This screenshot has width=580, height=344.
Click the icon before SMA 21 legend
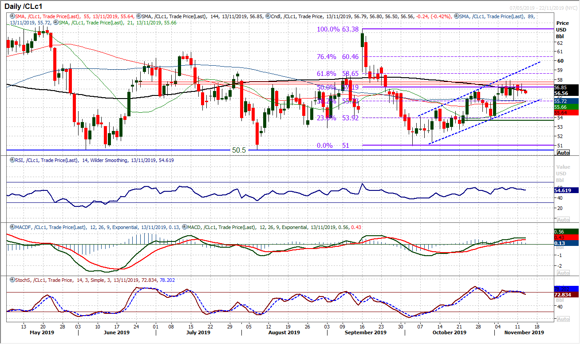(55, 21)
